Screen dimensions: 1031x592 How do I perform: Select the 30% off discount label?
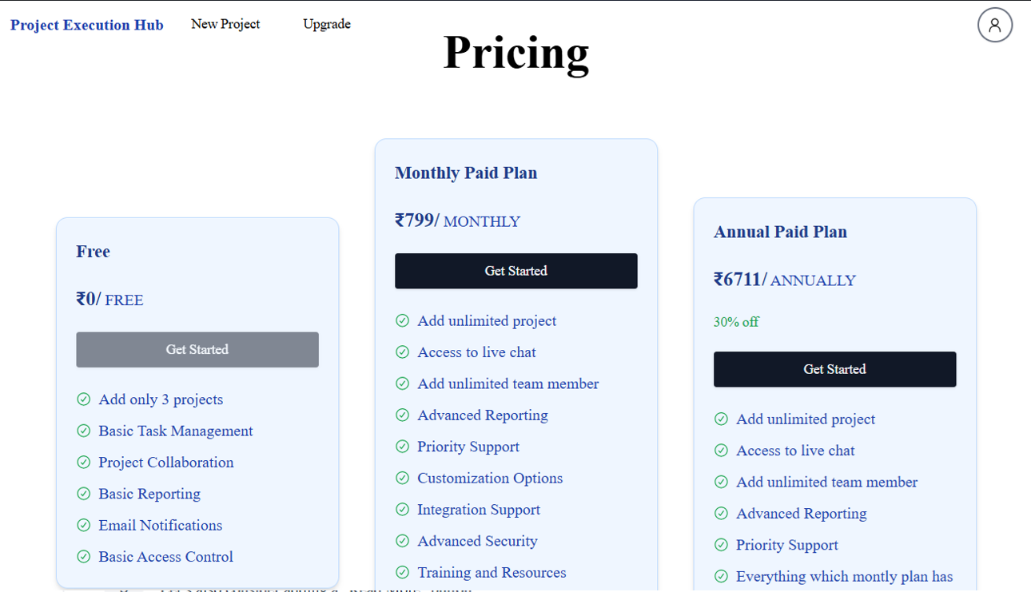click(736, 322)
